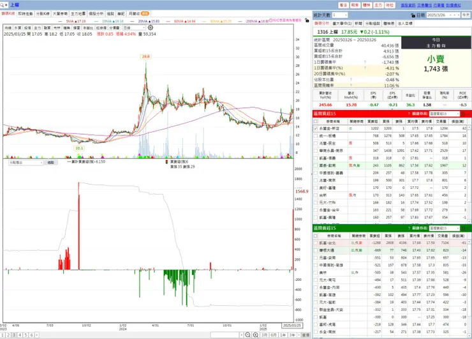Open the 統計天數 dropdown
The width and height of the screenshot is (472, 339).
point(340,15)
